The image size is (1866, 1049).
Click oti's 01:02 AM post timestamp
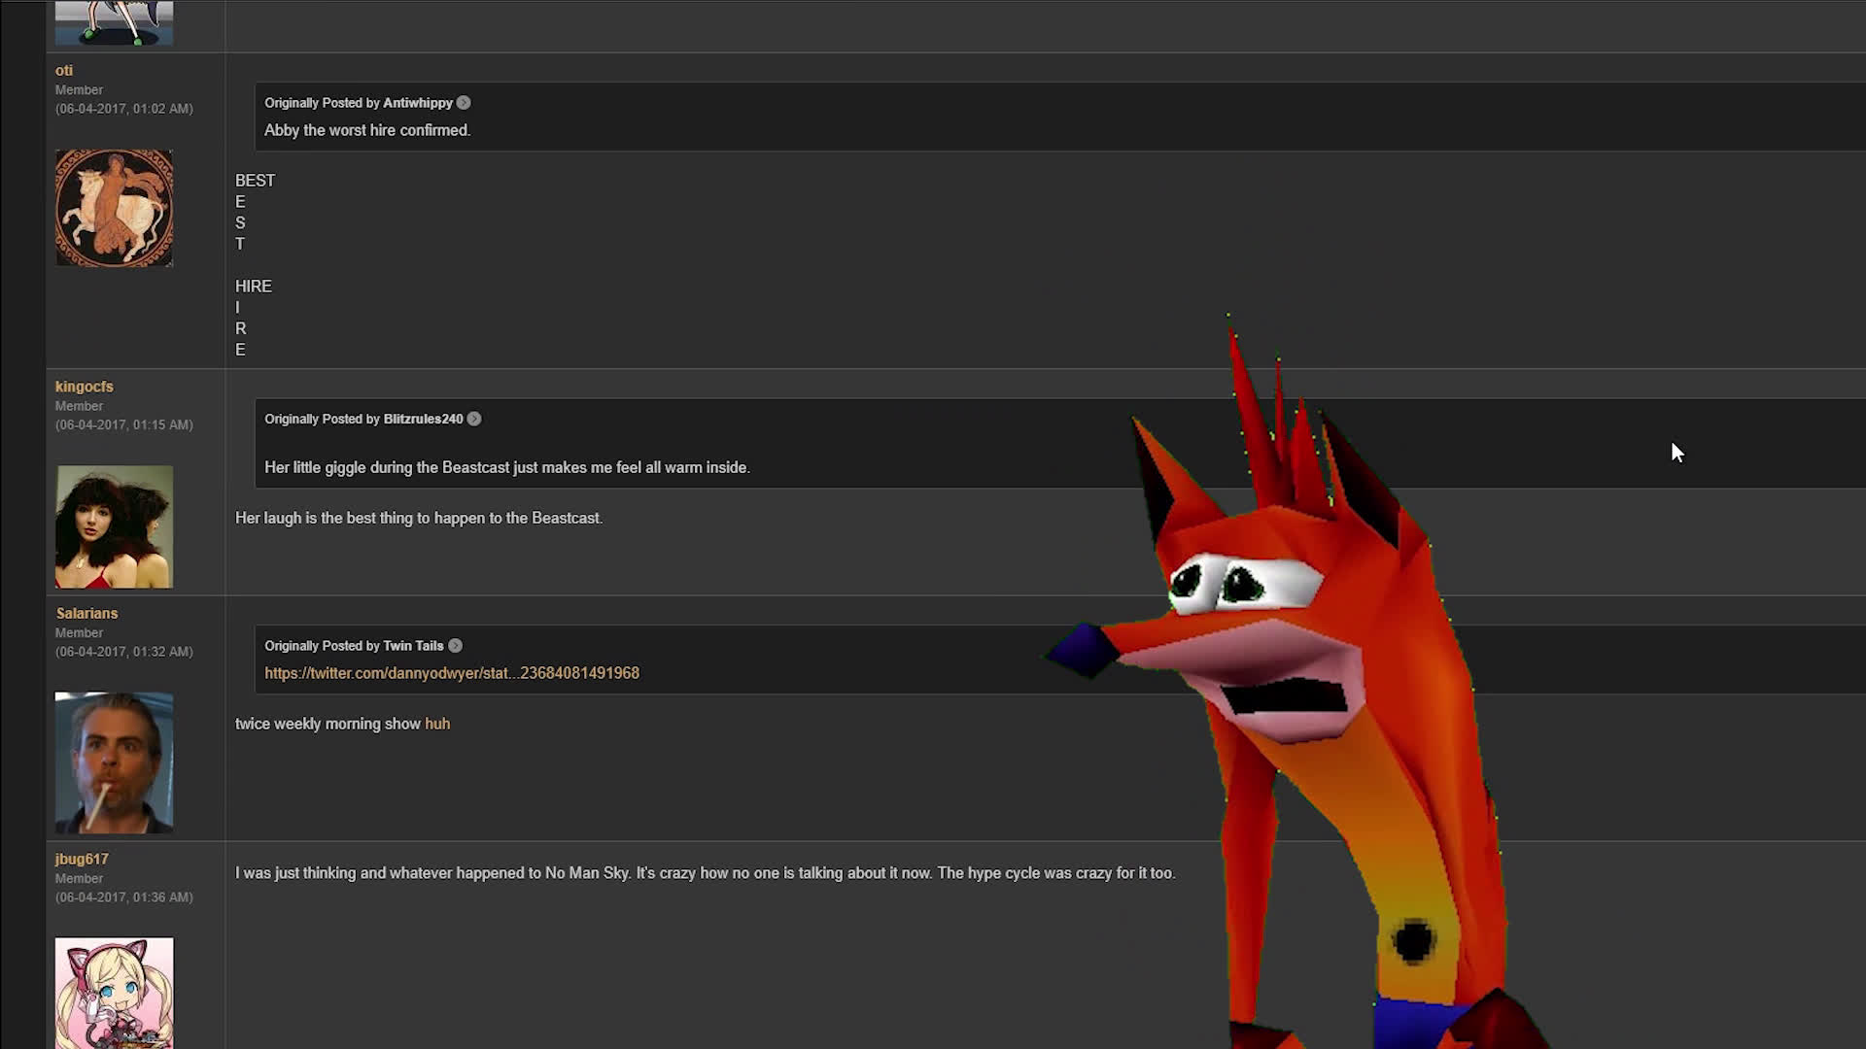pyautogui.click(x=124, y=109)
